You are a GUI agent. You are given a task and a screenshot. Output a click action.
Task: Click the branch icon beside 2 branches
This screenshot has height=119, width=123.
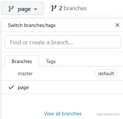54,8
